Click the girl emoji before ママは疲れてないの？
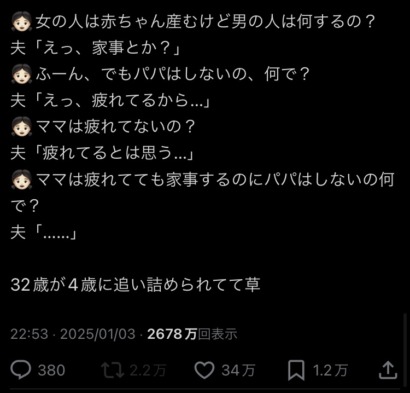This screenshot has width=410, height=393. click(21, 126)
